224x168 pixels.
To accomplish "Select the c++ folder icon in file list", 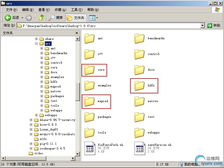I will [89, 54].
